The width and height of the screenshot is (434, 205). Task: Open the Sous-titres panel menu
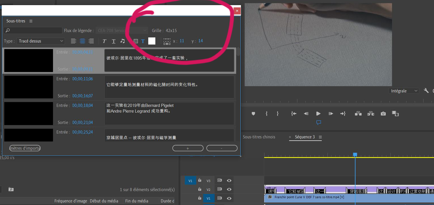coord(31,21)
